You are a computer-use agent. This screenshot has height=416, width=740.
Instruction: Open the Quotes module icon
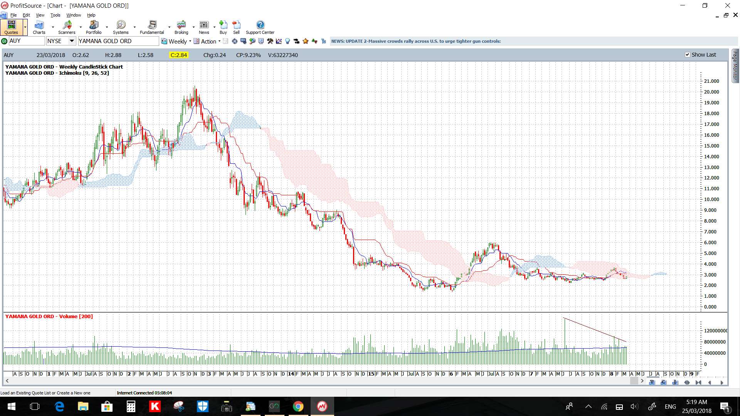click(x=12, y=27)
